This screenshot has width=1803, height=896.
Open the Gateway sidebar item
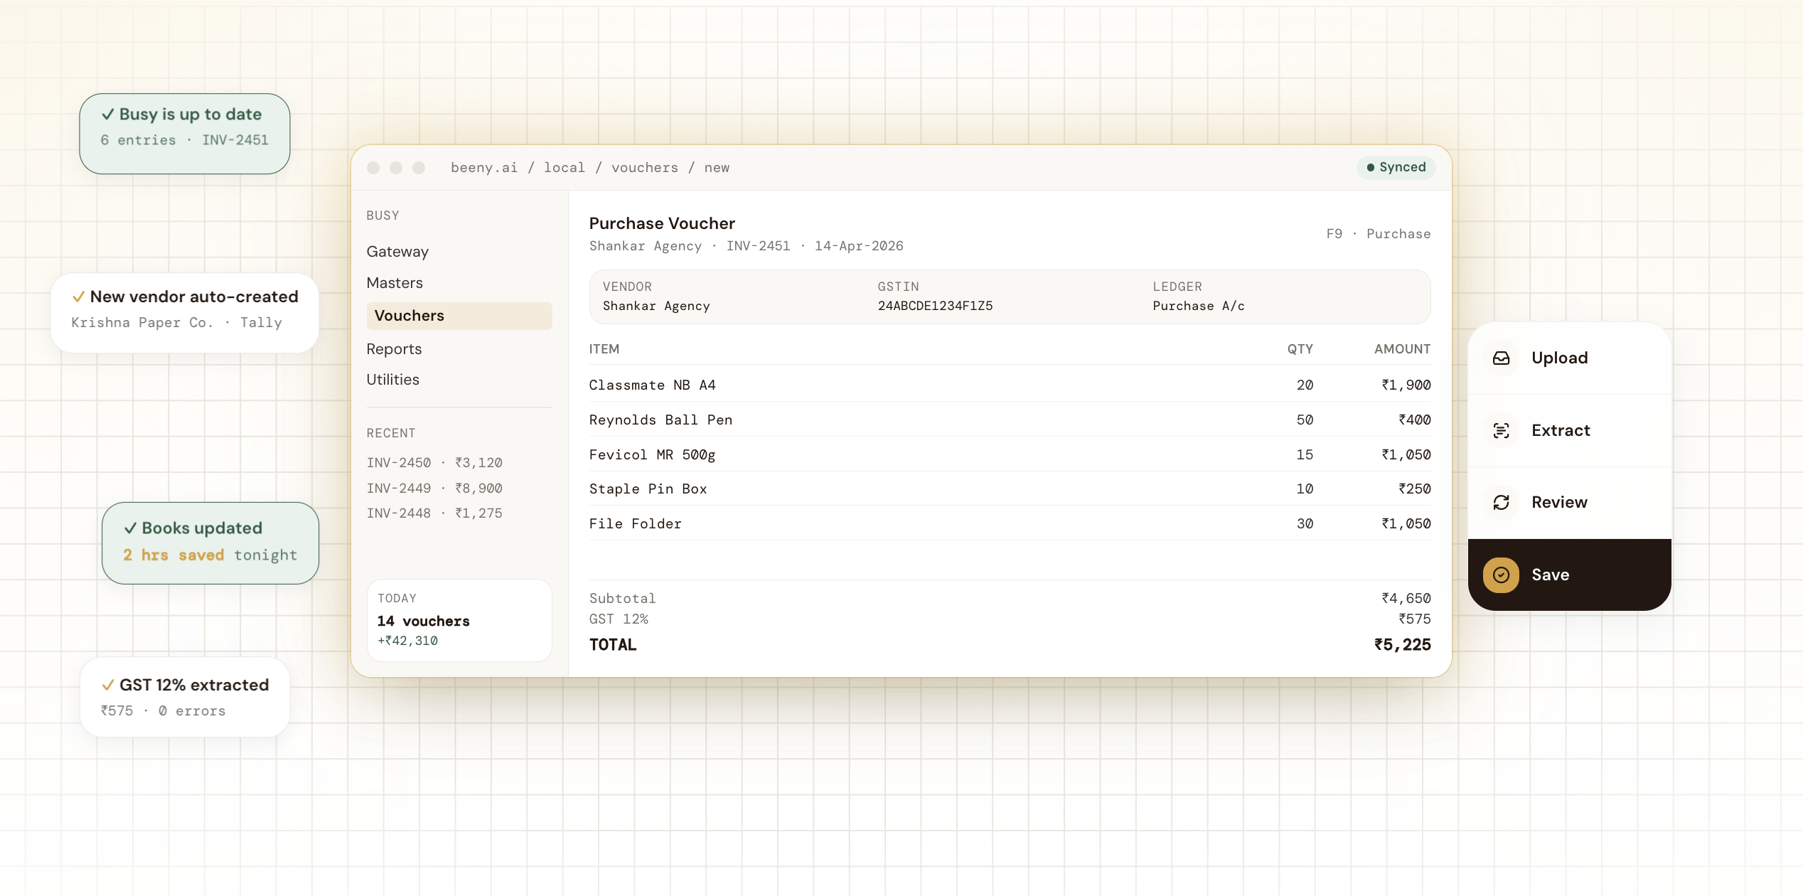pos(397,252)
